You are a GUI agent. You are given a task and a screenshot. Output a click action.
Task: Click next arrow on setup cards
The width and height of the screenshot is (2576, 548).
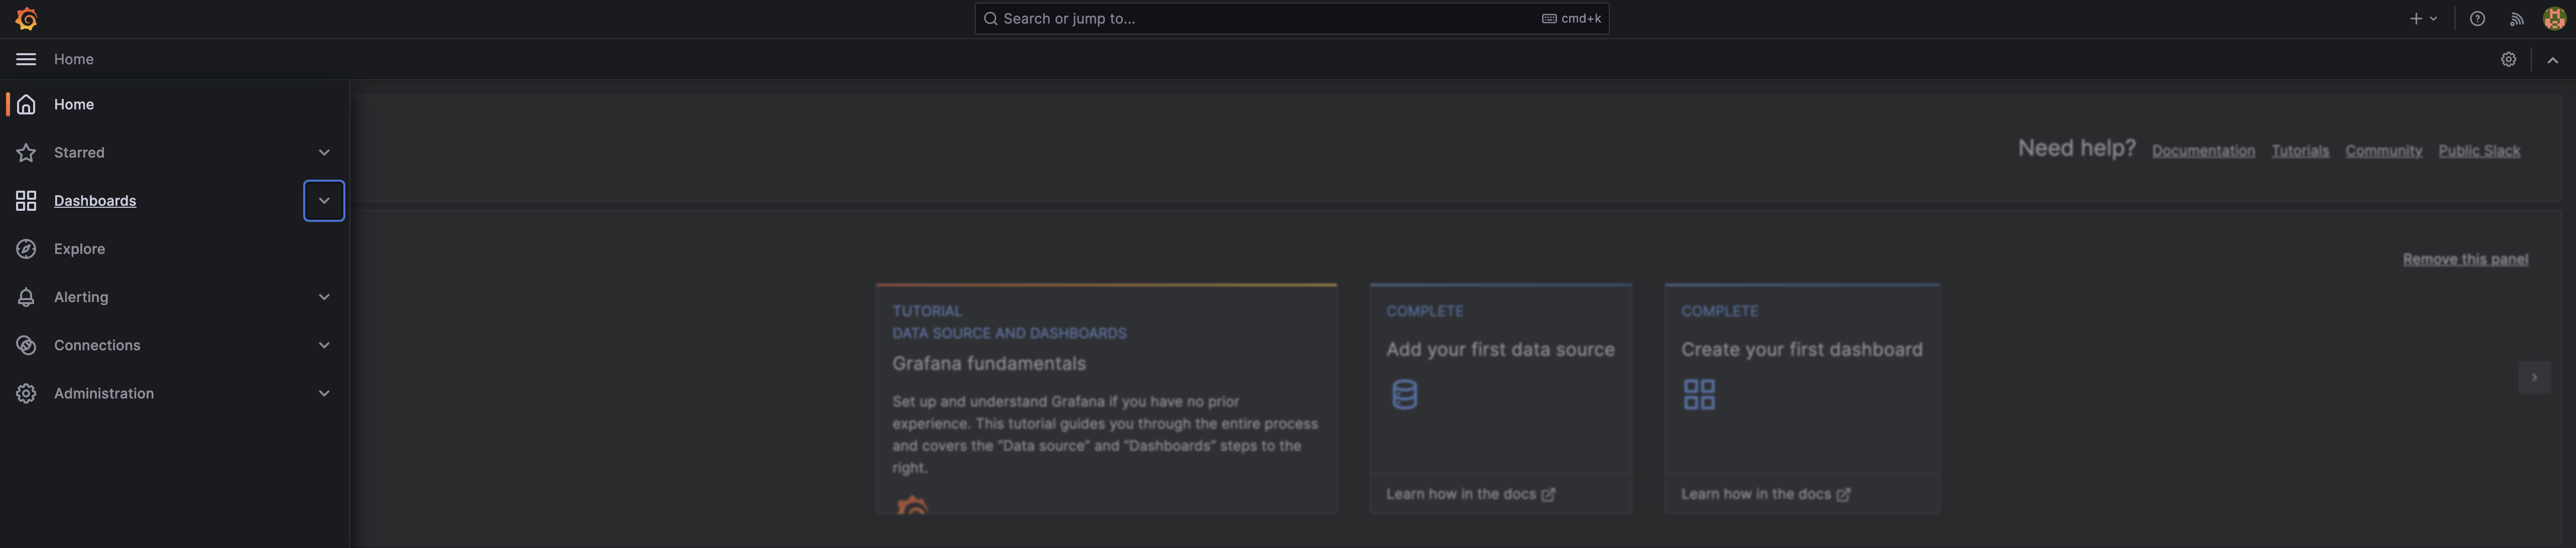[x=2534, y=378]
